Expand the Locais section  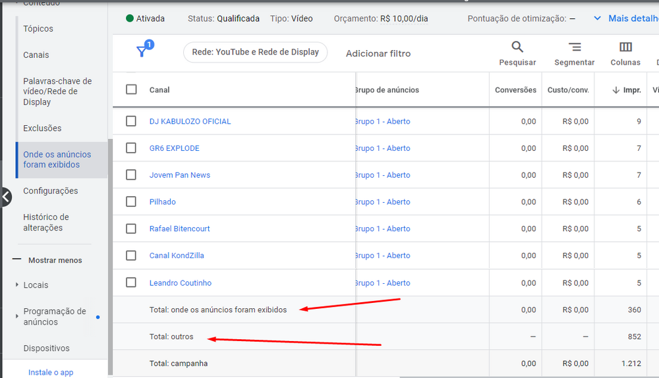tap(17, 284)
